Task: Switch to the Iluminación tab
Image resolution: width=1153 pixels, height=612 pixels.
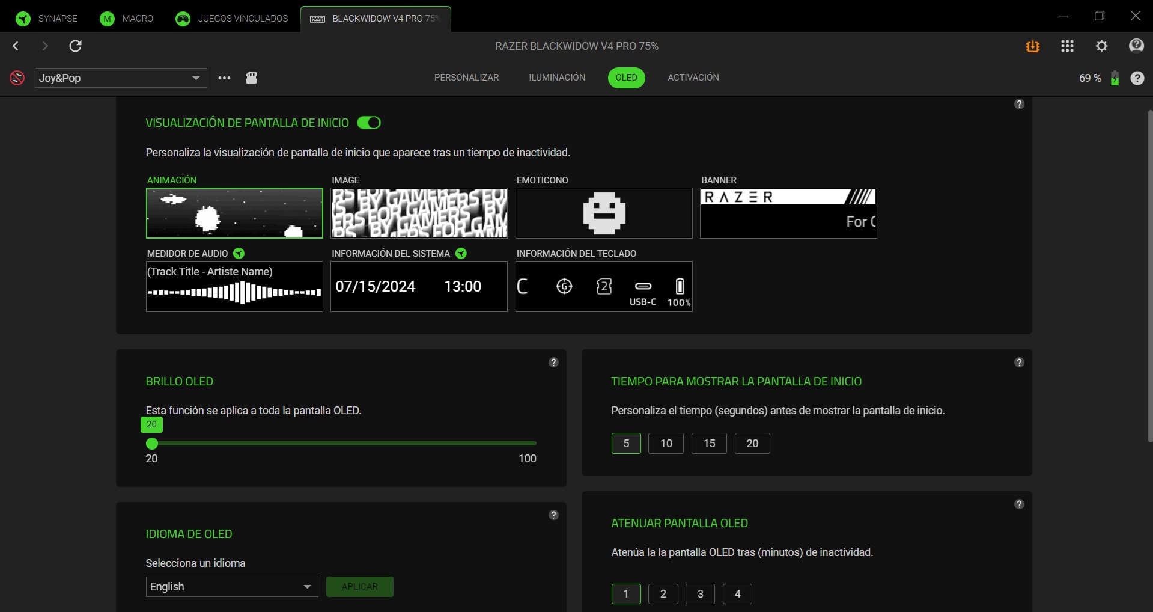Action: [557, 78]
